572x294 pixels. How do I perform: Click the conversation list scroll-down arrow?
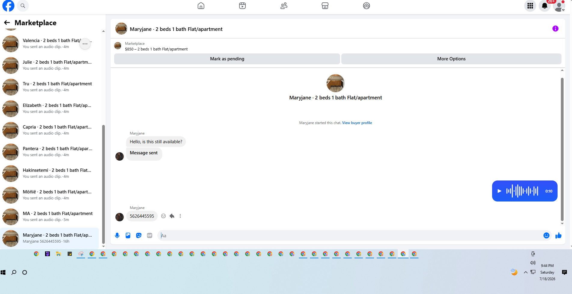click(103, 247)
